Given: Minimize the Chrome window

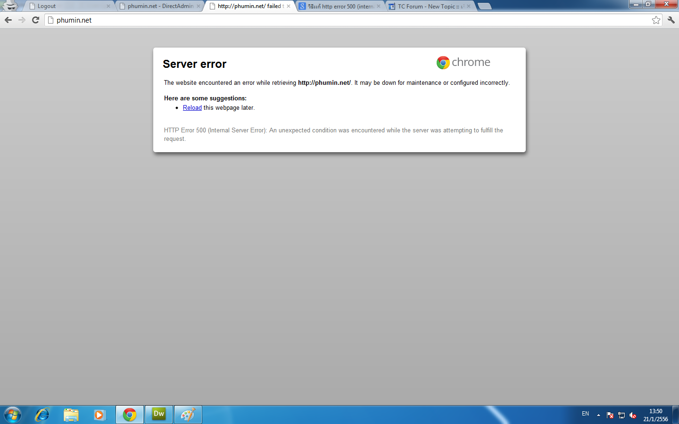Looking at the screenshot, I should [636, 4].
